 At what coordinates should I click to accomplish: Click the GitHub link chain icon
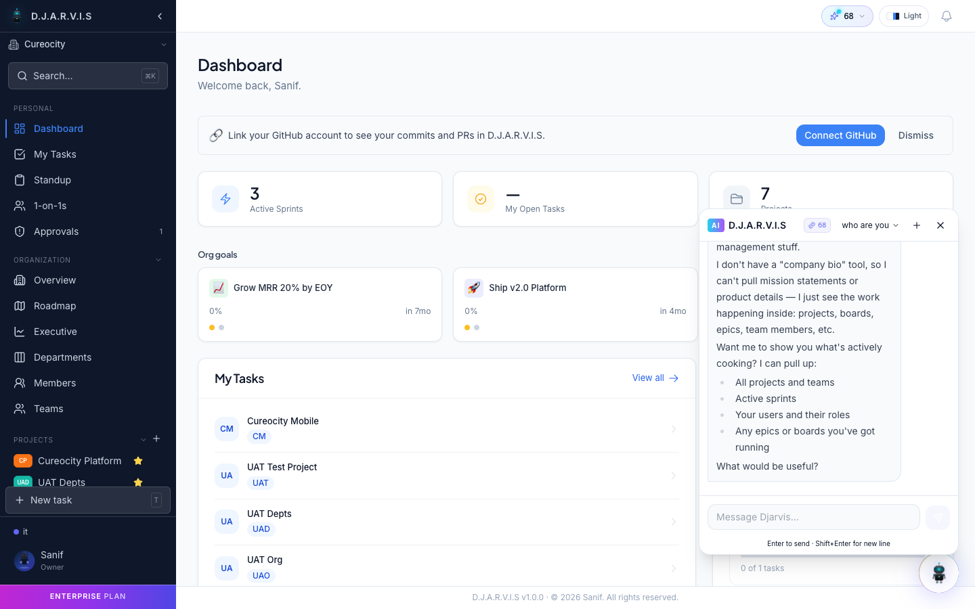pyautogui.click(x=216, y=135)
